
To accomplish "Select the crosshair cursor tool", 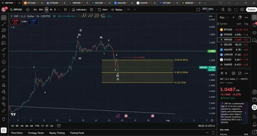I will pos(4,17).
